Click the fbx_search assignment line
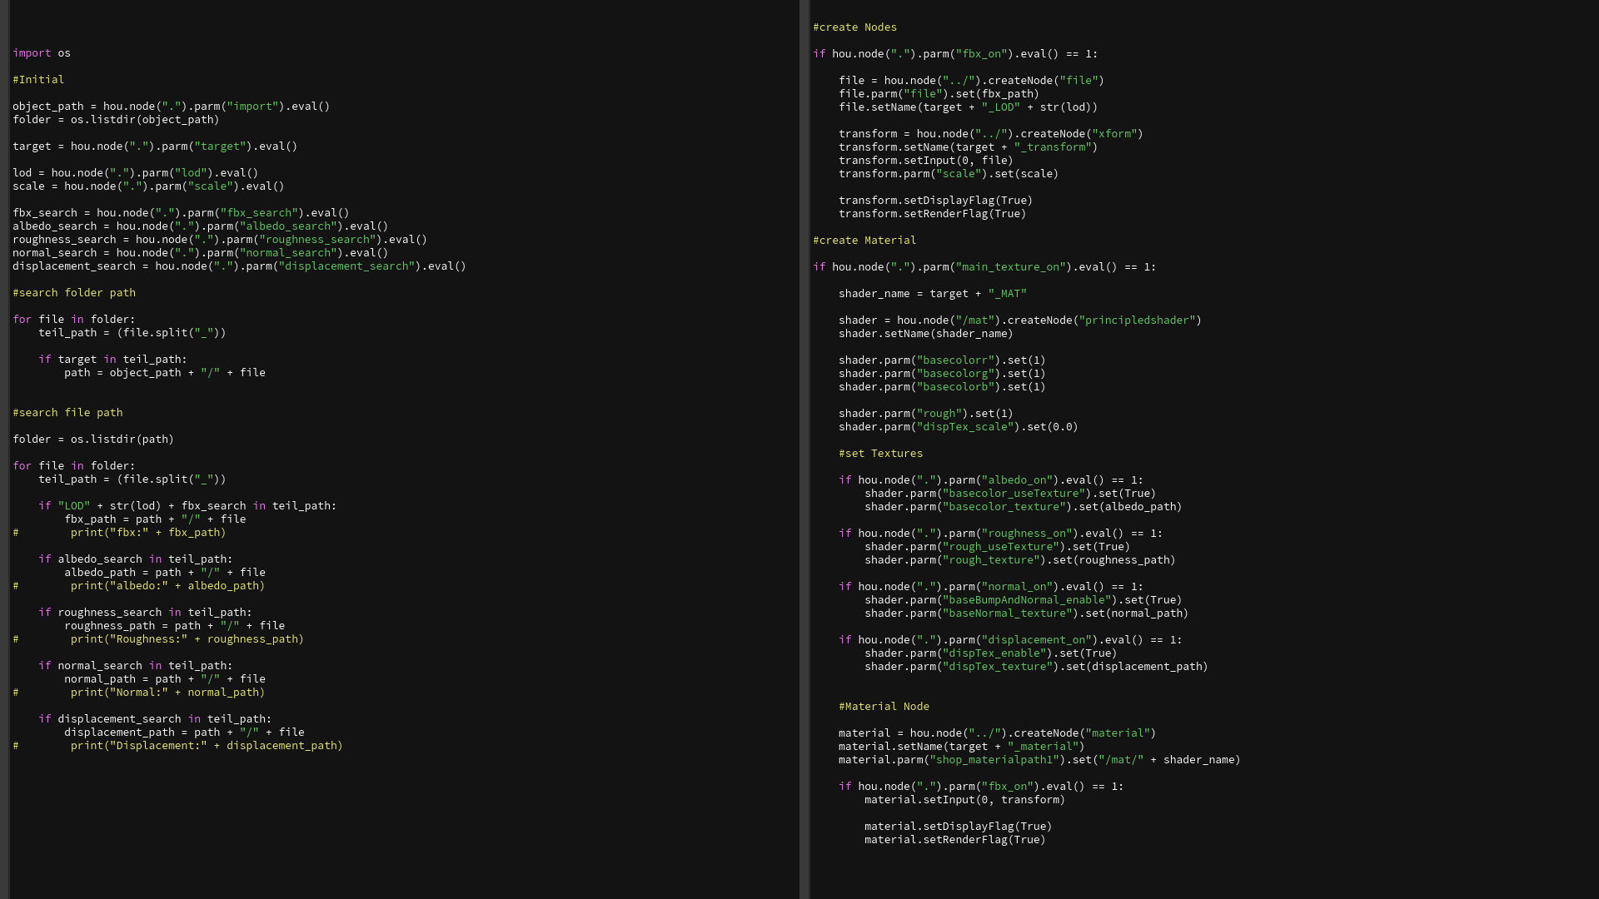The width and height of the screenshot is (1599, 899). pyautogui.click(x=181, y=212)
